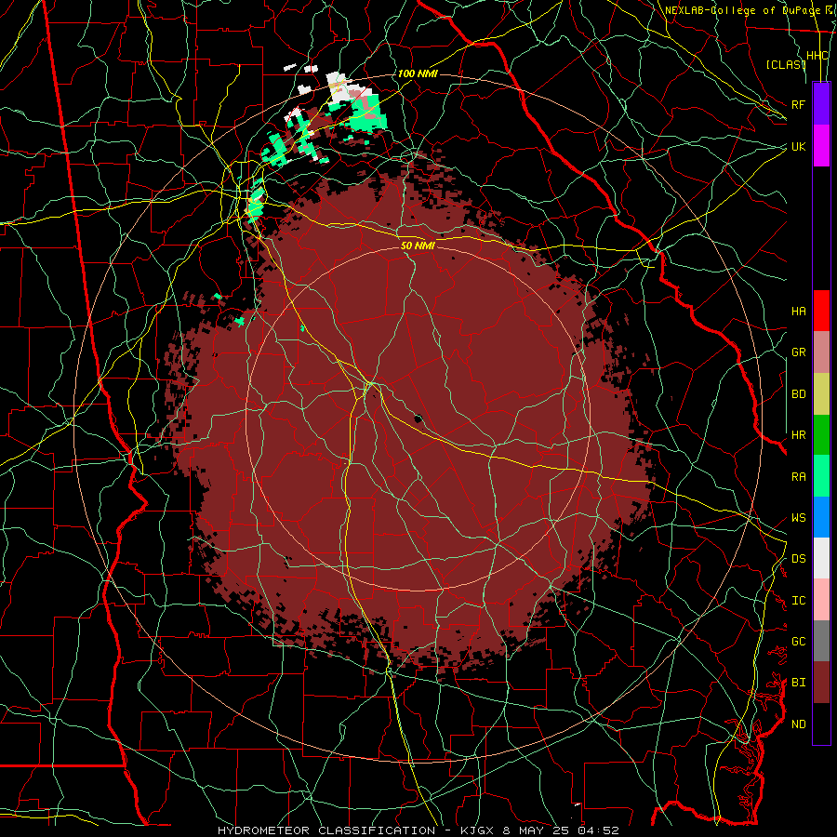Click the HHC product label
The width and height of the screenshot is (837, 837).
point(817,56)
